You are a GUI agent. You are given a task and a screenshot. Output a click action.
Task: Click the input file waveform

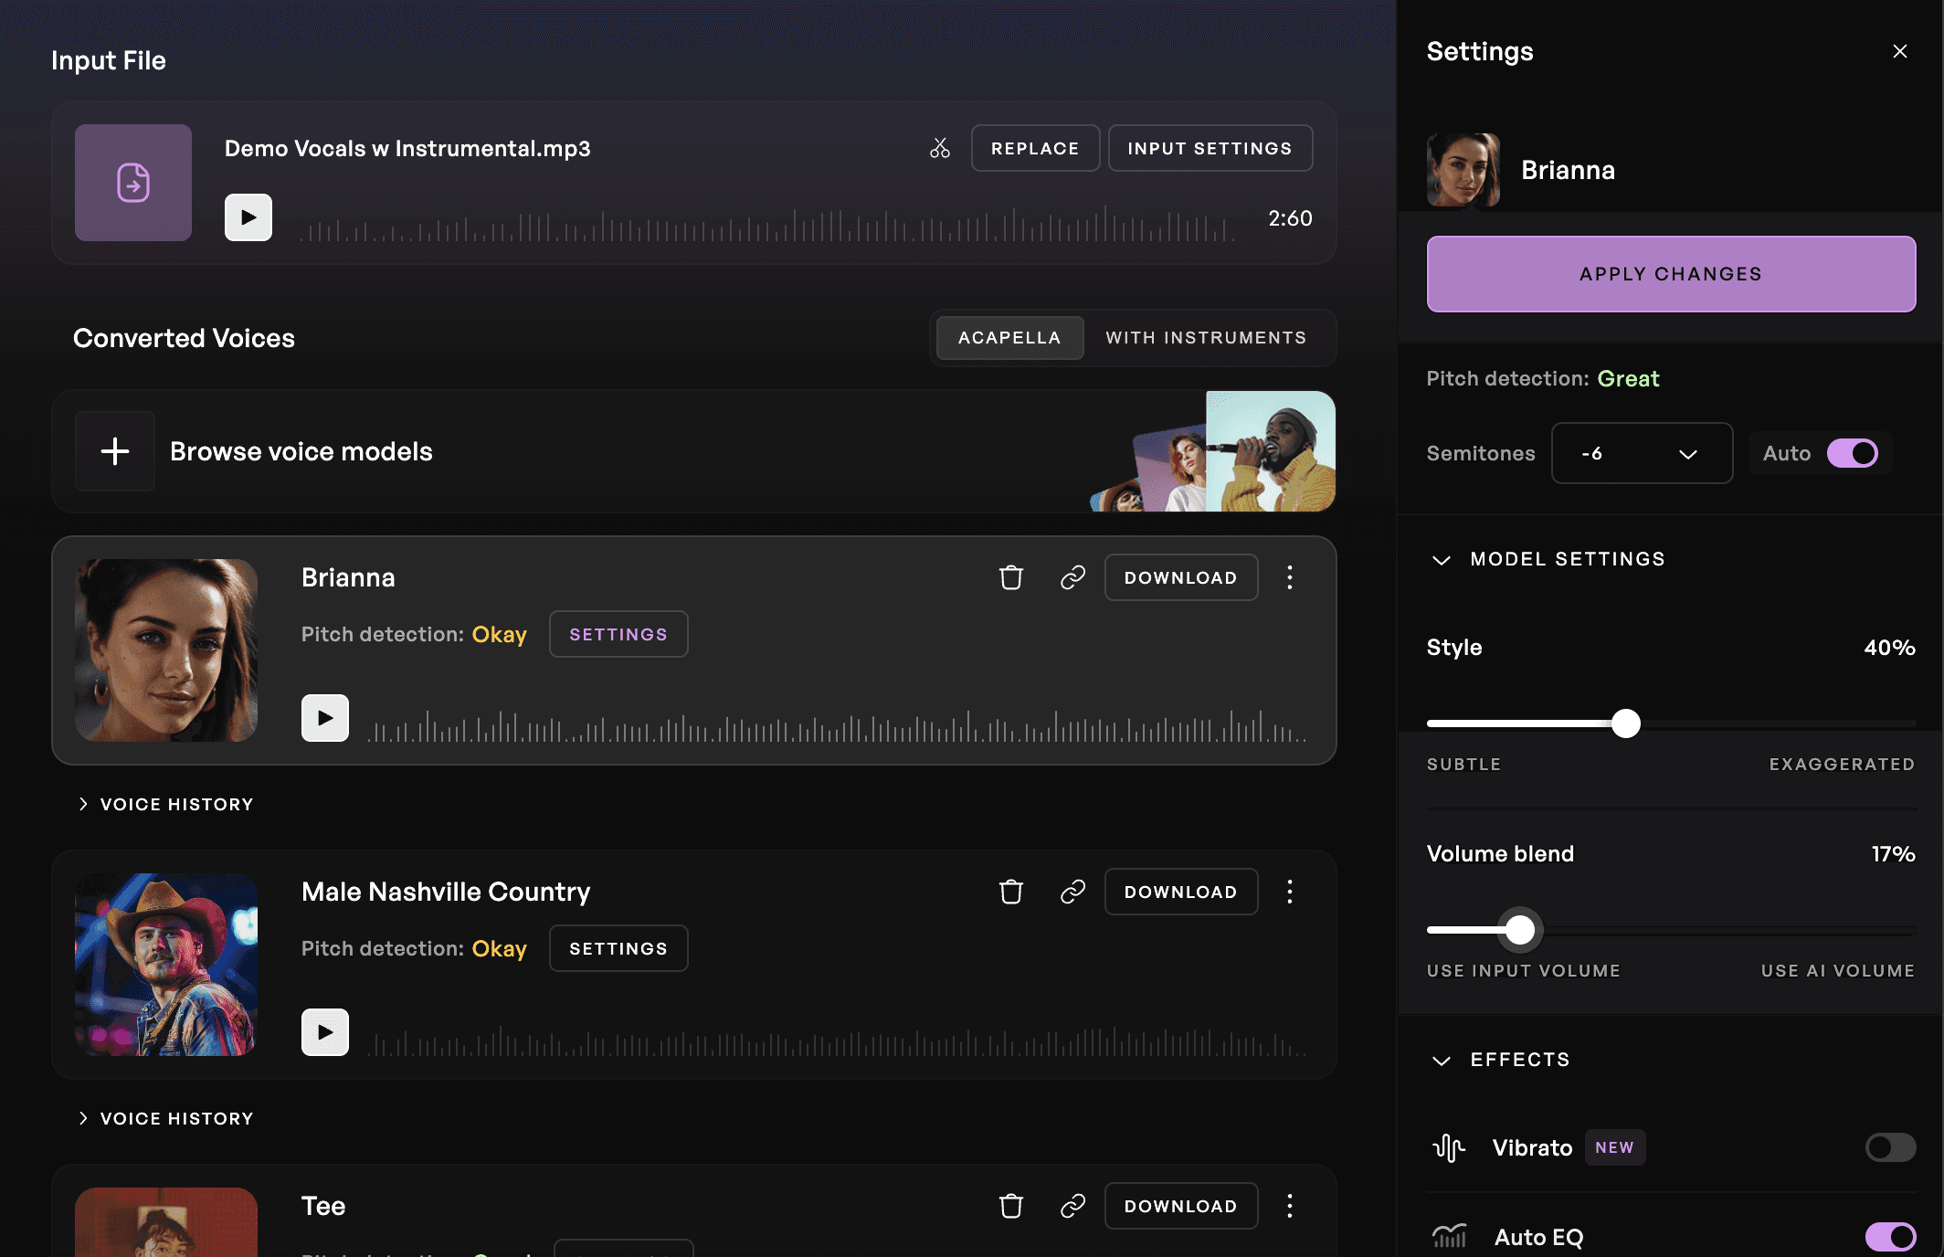point(767,224)
